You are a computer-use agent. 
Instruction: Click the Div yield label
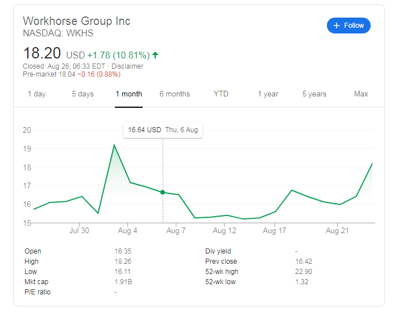[218, 251]
